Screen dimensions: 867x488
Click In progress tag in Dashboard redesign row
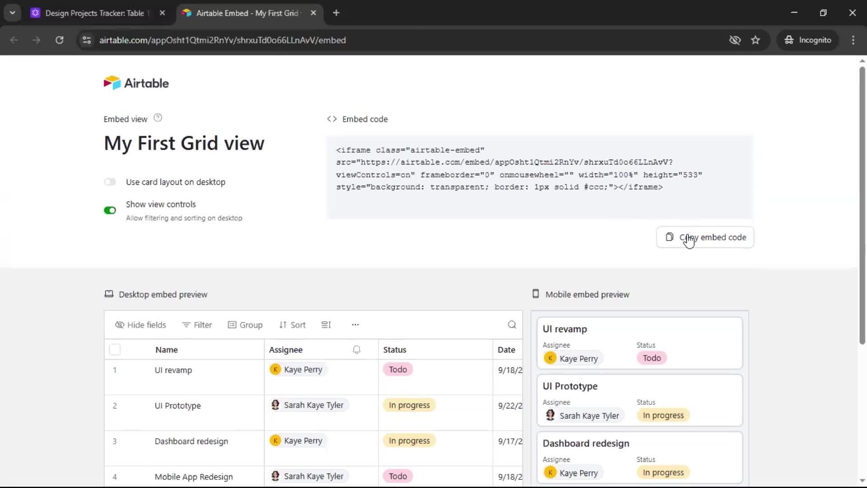409,441
